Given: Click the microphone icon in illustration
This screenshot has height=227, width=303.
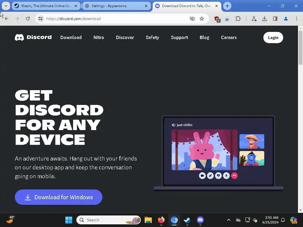Looking at the screenshot, I should pyautogui.click(x=226, y=176).
